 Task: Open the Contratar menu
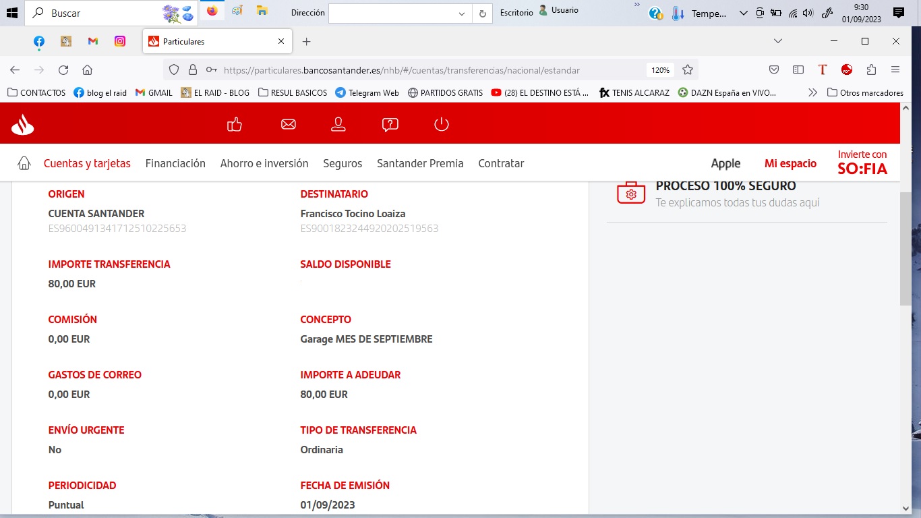[501, 163]
